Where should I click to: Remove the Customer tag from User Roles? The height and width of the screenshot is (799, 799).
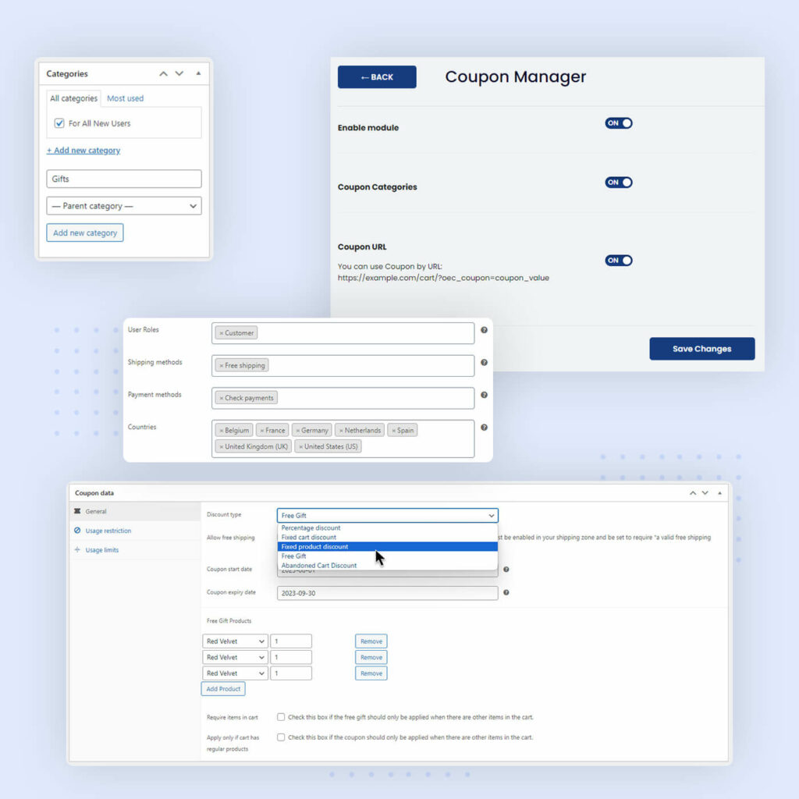click(x=221, y=333)
